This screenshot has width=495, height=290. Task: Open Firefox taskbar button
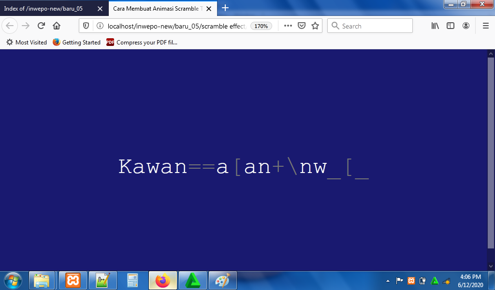pos(163,280)
